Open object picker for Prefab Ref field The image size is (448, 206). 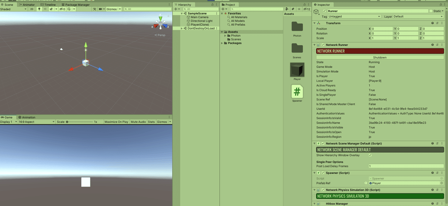[442, 183]
